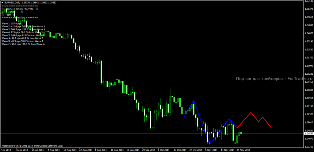The height and width of the screenshot is (152, 314).
Task: Click the '7 Jul 2014' date label
Action: pyautogui.click(x=6, y=150)
